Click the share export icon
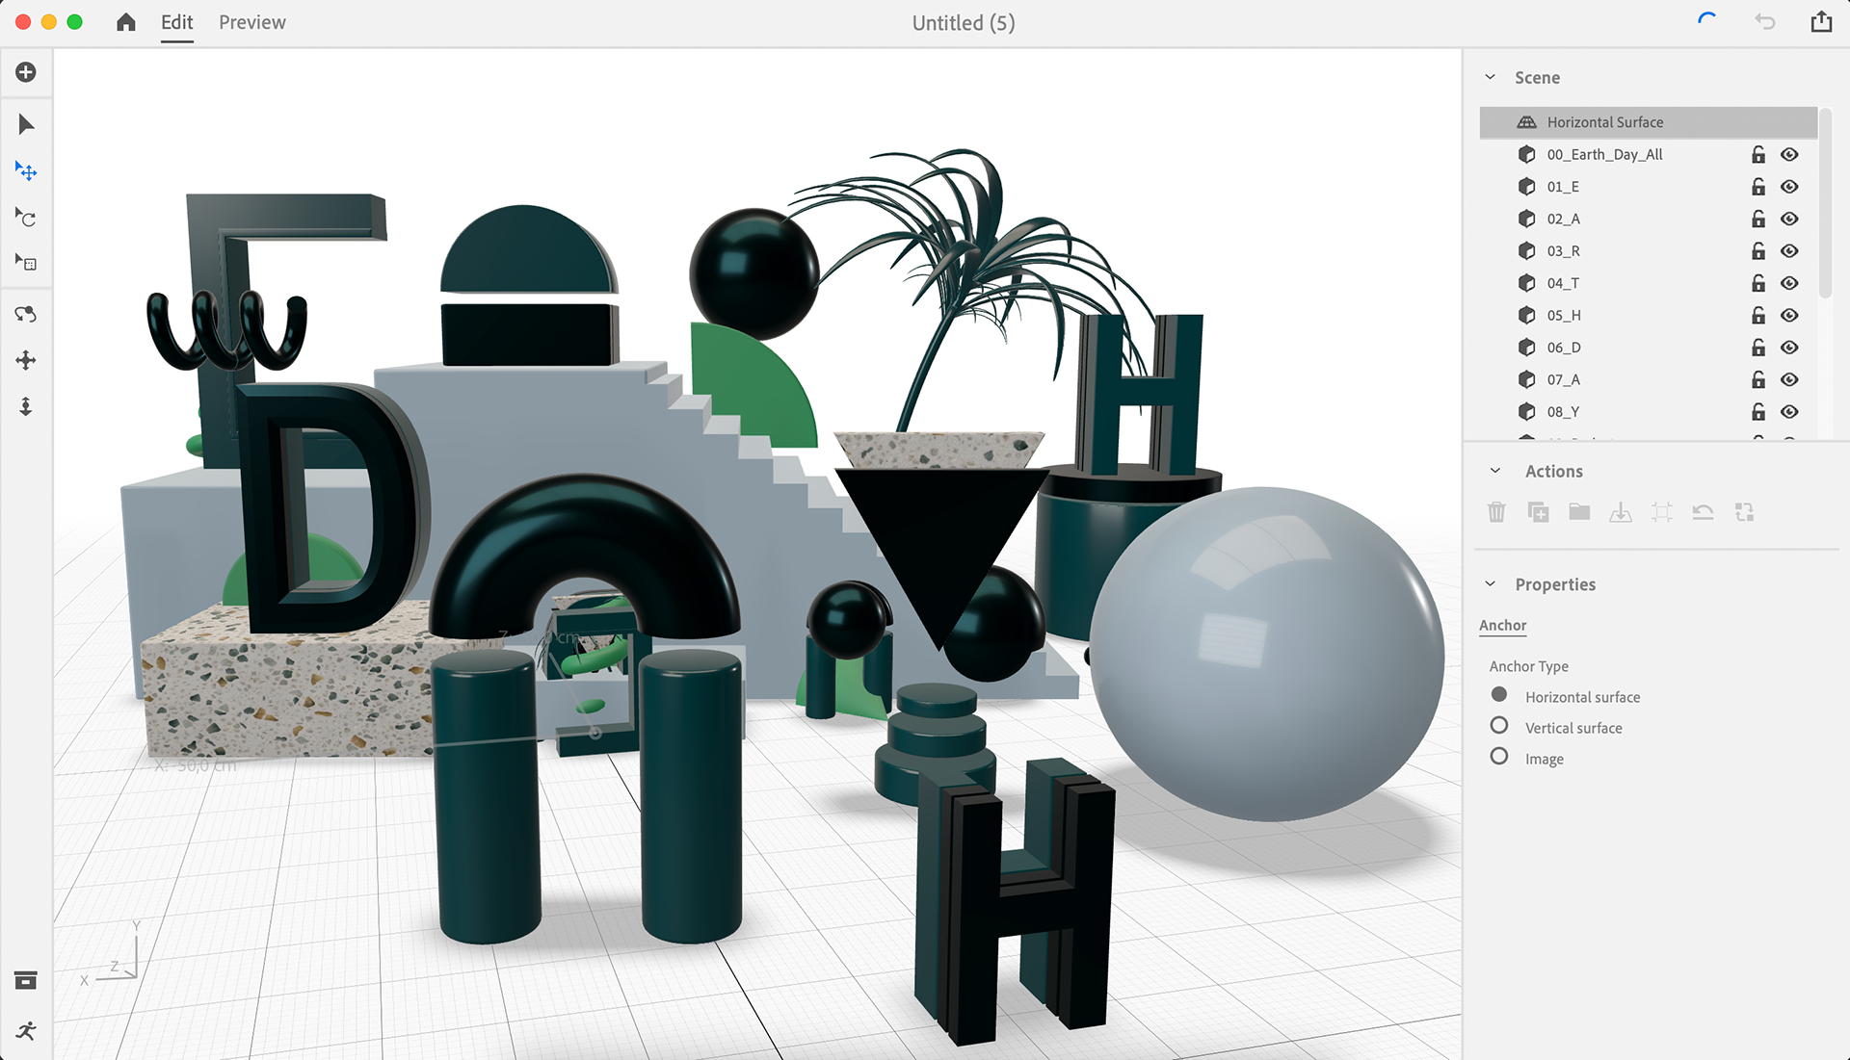1850x1060 pixels. pyautogui.click(x=1820, y=22)
